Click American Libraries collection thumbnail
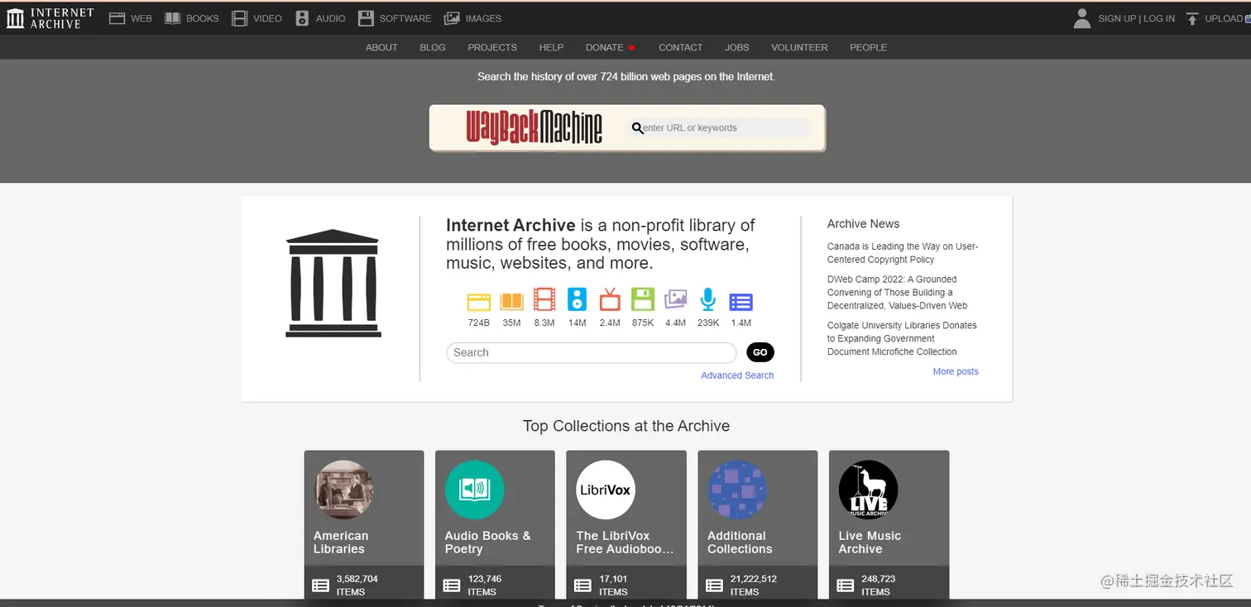 click(343, 490)
